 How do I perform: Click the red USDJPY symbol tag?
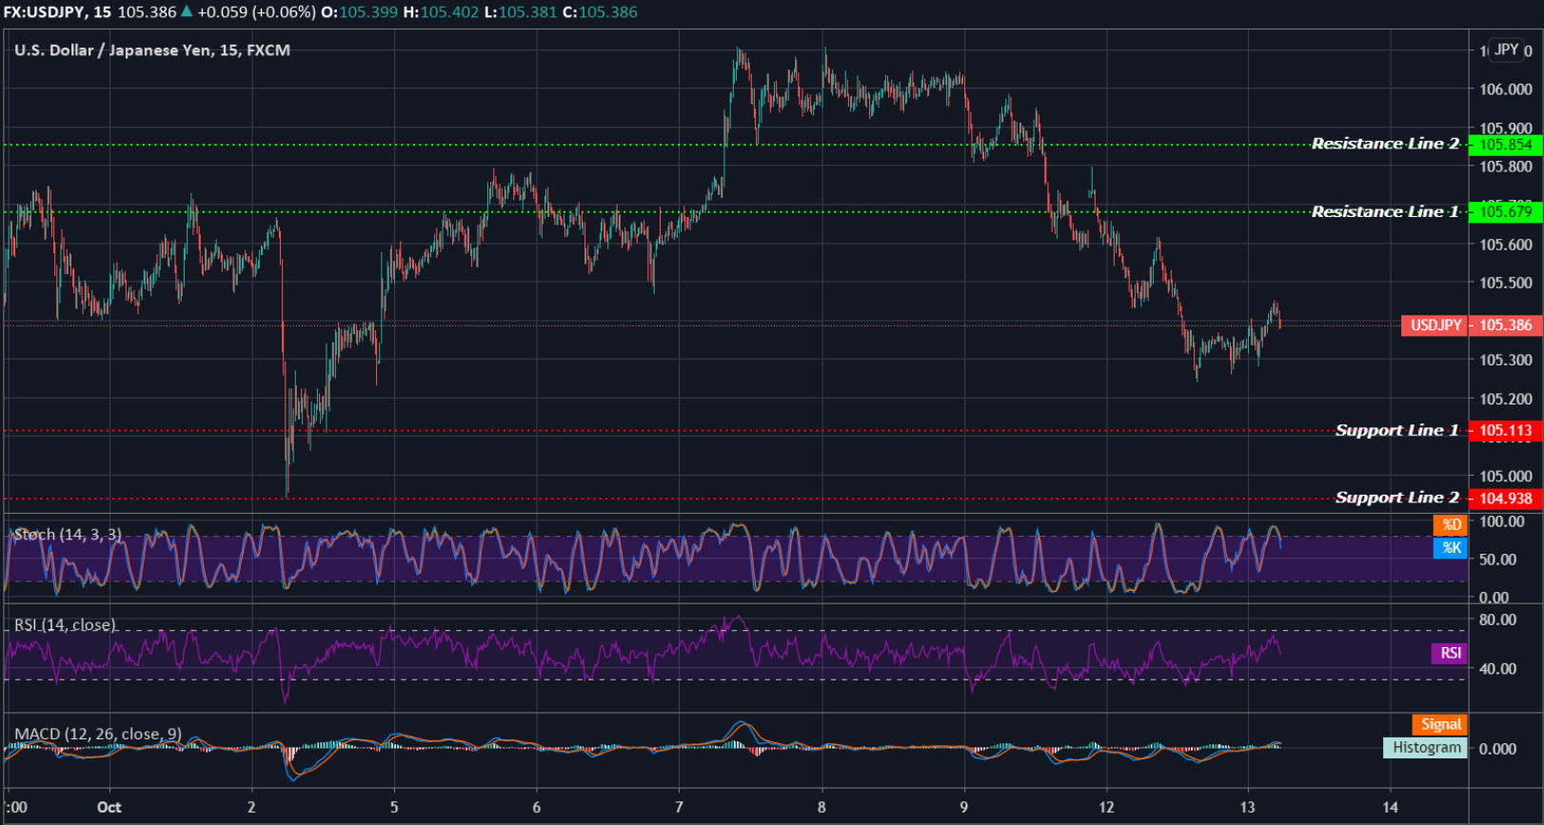pyautogui.click(x=1435, y=325)
